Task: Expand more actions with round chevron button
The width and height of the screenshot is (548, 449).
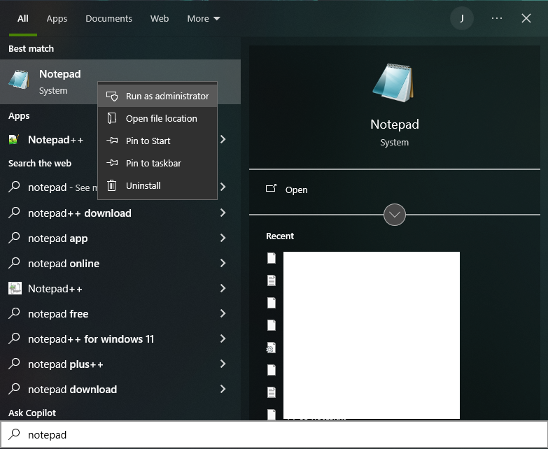Action: tap(394, 215)
